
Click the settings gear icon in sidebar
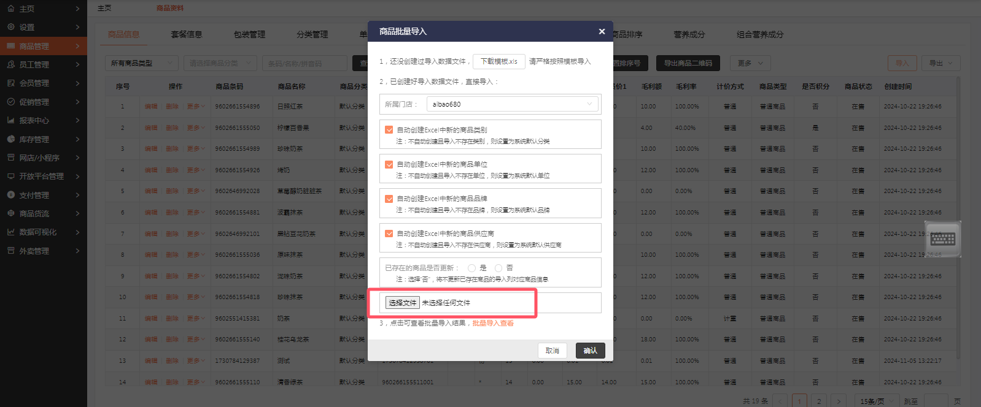pos(11,27)
